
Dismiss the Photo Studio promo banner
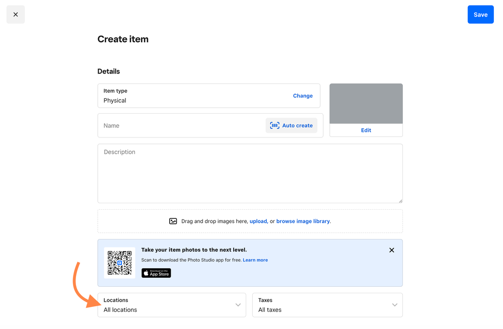392,250
